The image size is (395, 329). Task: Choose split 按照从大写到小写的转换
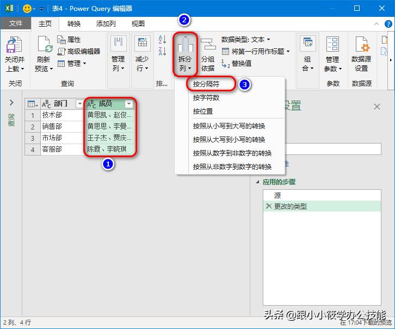[x=229, y=140]
